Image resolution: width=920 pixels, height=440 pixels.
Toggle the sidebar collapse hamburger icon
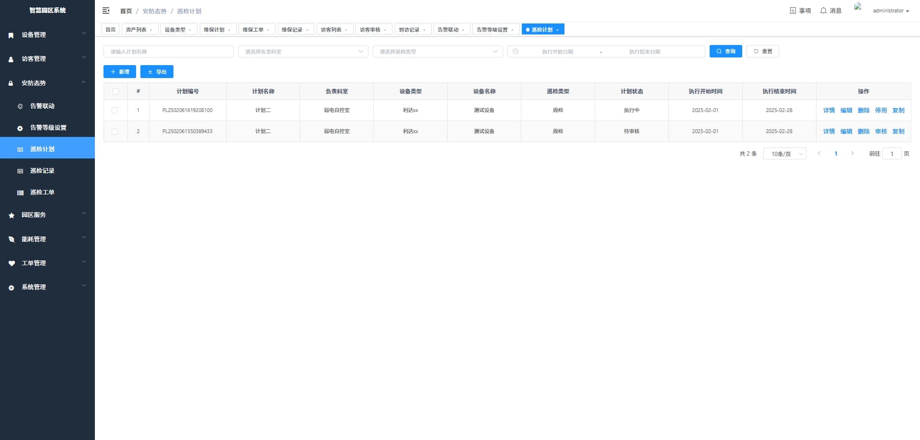pyautogui.click(x=106, y=11)
